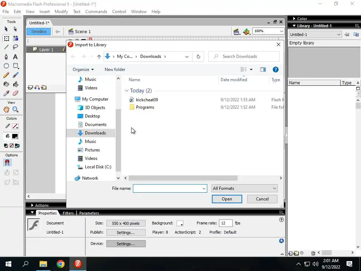Toggle the Timeline button
The width and height of the screenshot is (361, 271).
38,31
